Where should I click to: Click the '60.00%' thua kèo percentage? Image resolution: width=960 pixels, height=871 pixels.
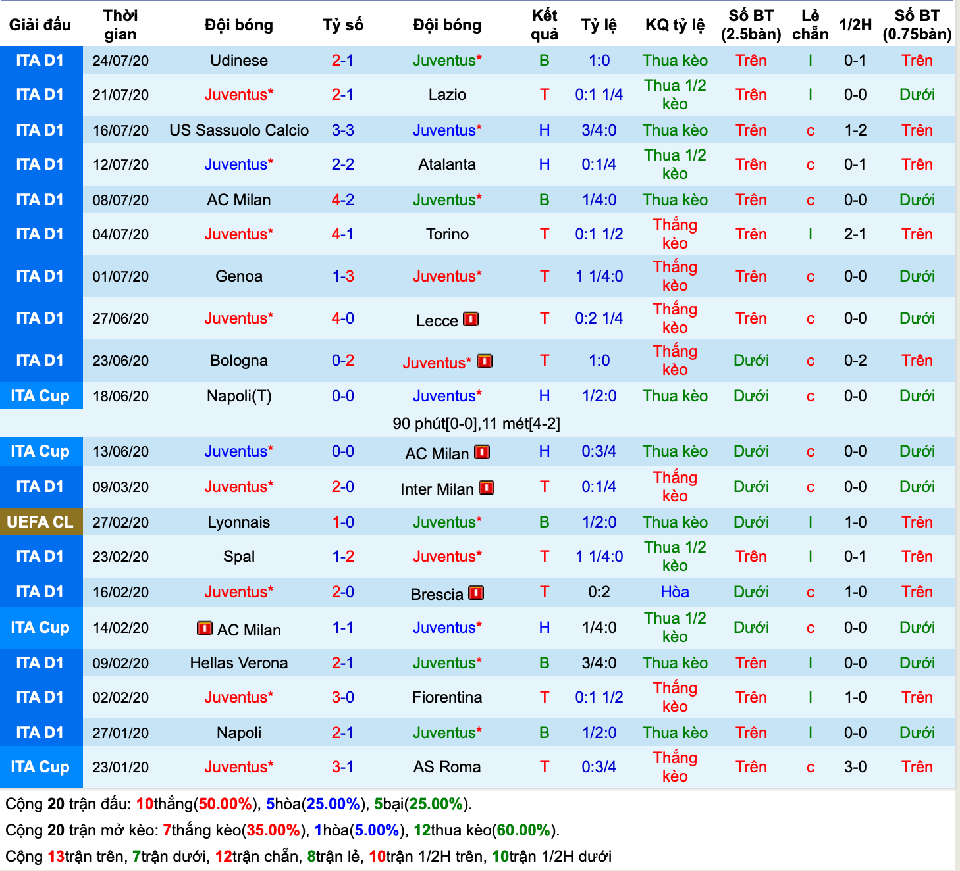(523, 830)
